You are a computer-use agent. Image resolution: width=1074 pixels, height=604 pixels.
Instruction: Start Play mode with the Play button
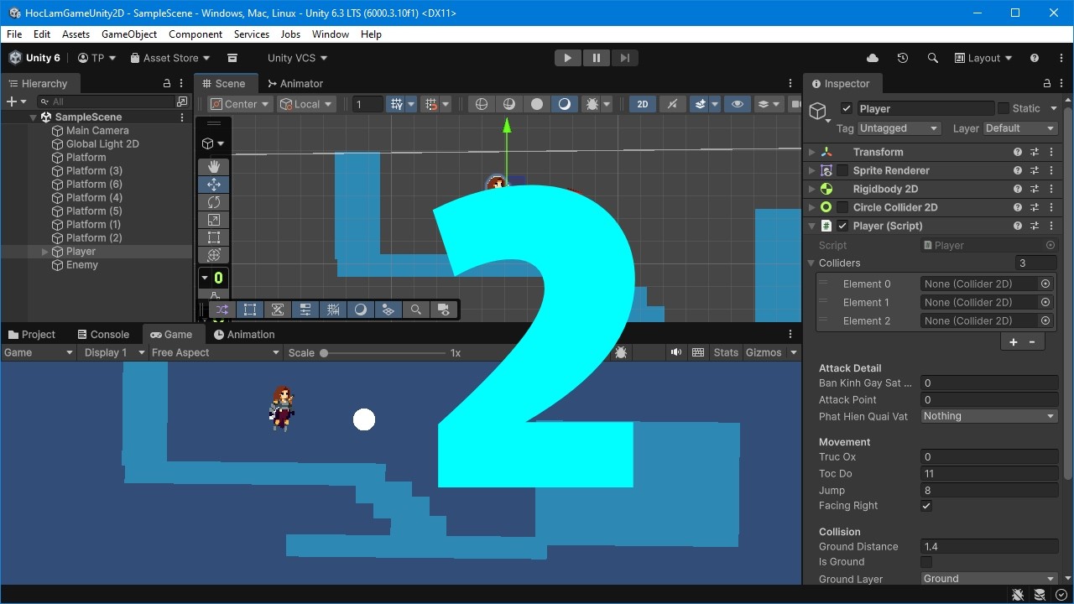click(x=568, y=58)
